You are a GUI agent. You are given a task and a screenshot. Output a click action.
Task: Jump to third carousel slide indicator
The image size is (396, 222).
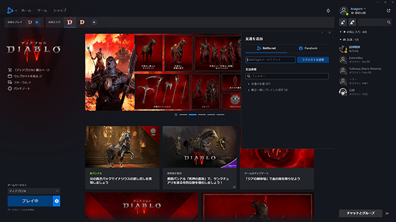202,115
